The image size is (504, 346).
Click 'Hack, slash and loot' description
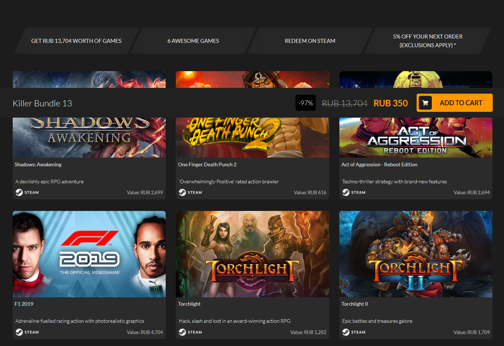(x=235, y=321)
